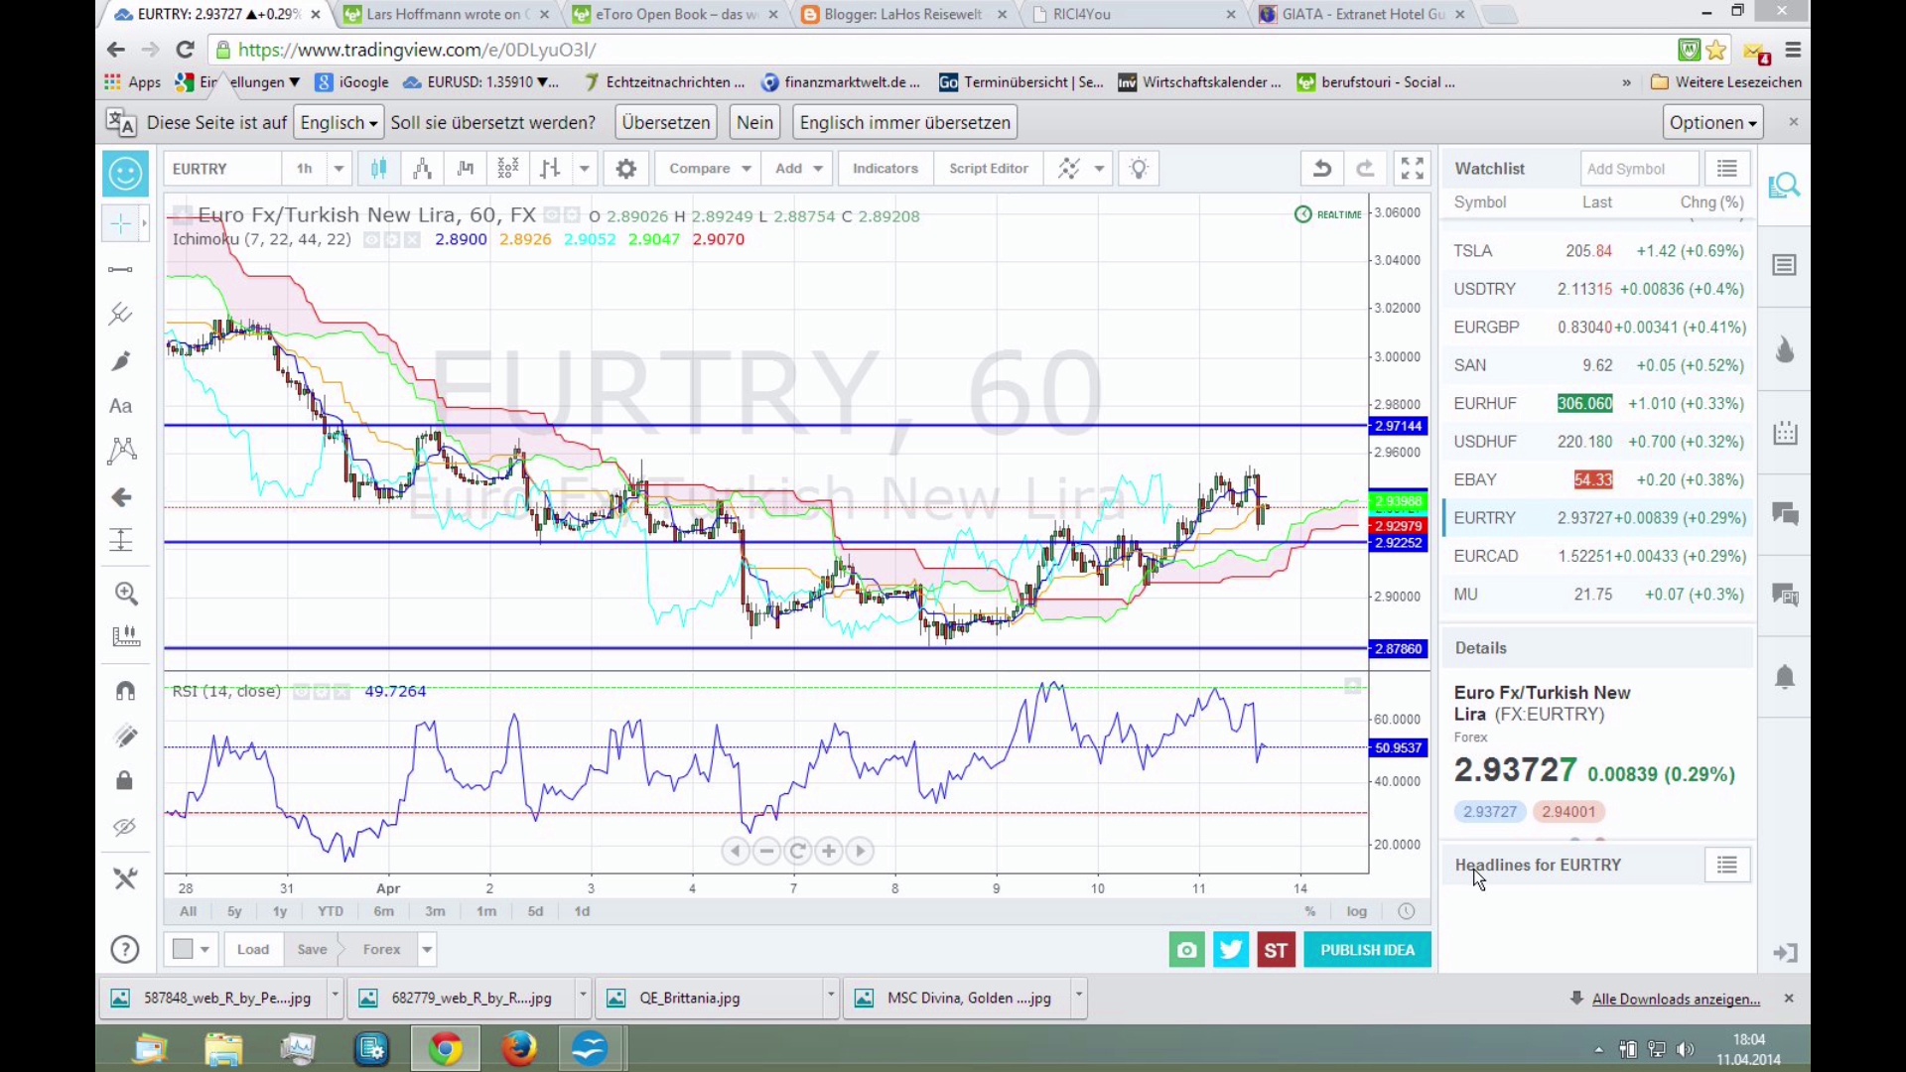Open the chart settings gear
The width and height of the screenshot is (1906, 1072).
(x=625, y=169)
